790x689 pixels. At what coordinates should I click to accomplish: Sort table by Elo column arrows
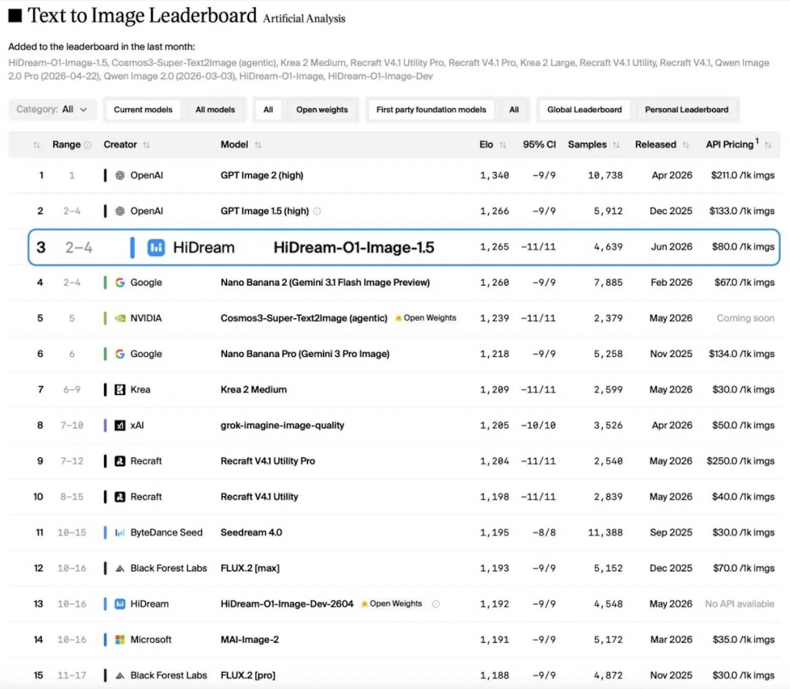503,145
